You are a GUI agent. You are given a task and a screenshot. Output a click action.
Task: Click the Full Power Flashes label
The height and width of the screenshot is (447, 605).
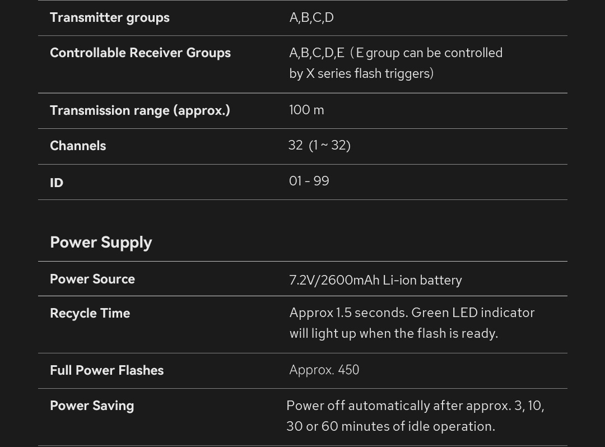pos(106,370)
